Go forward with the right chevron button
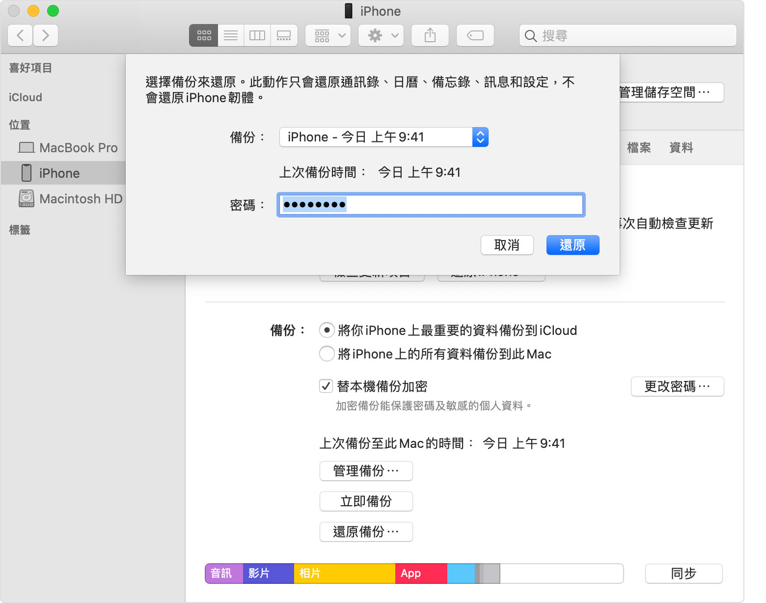The height and width of the screenshot is (603, 766). [46, 35]
